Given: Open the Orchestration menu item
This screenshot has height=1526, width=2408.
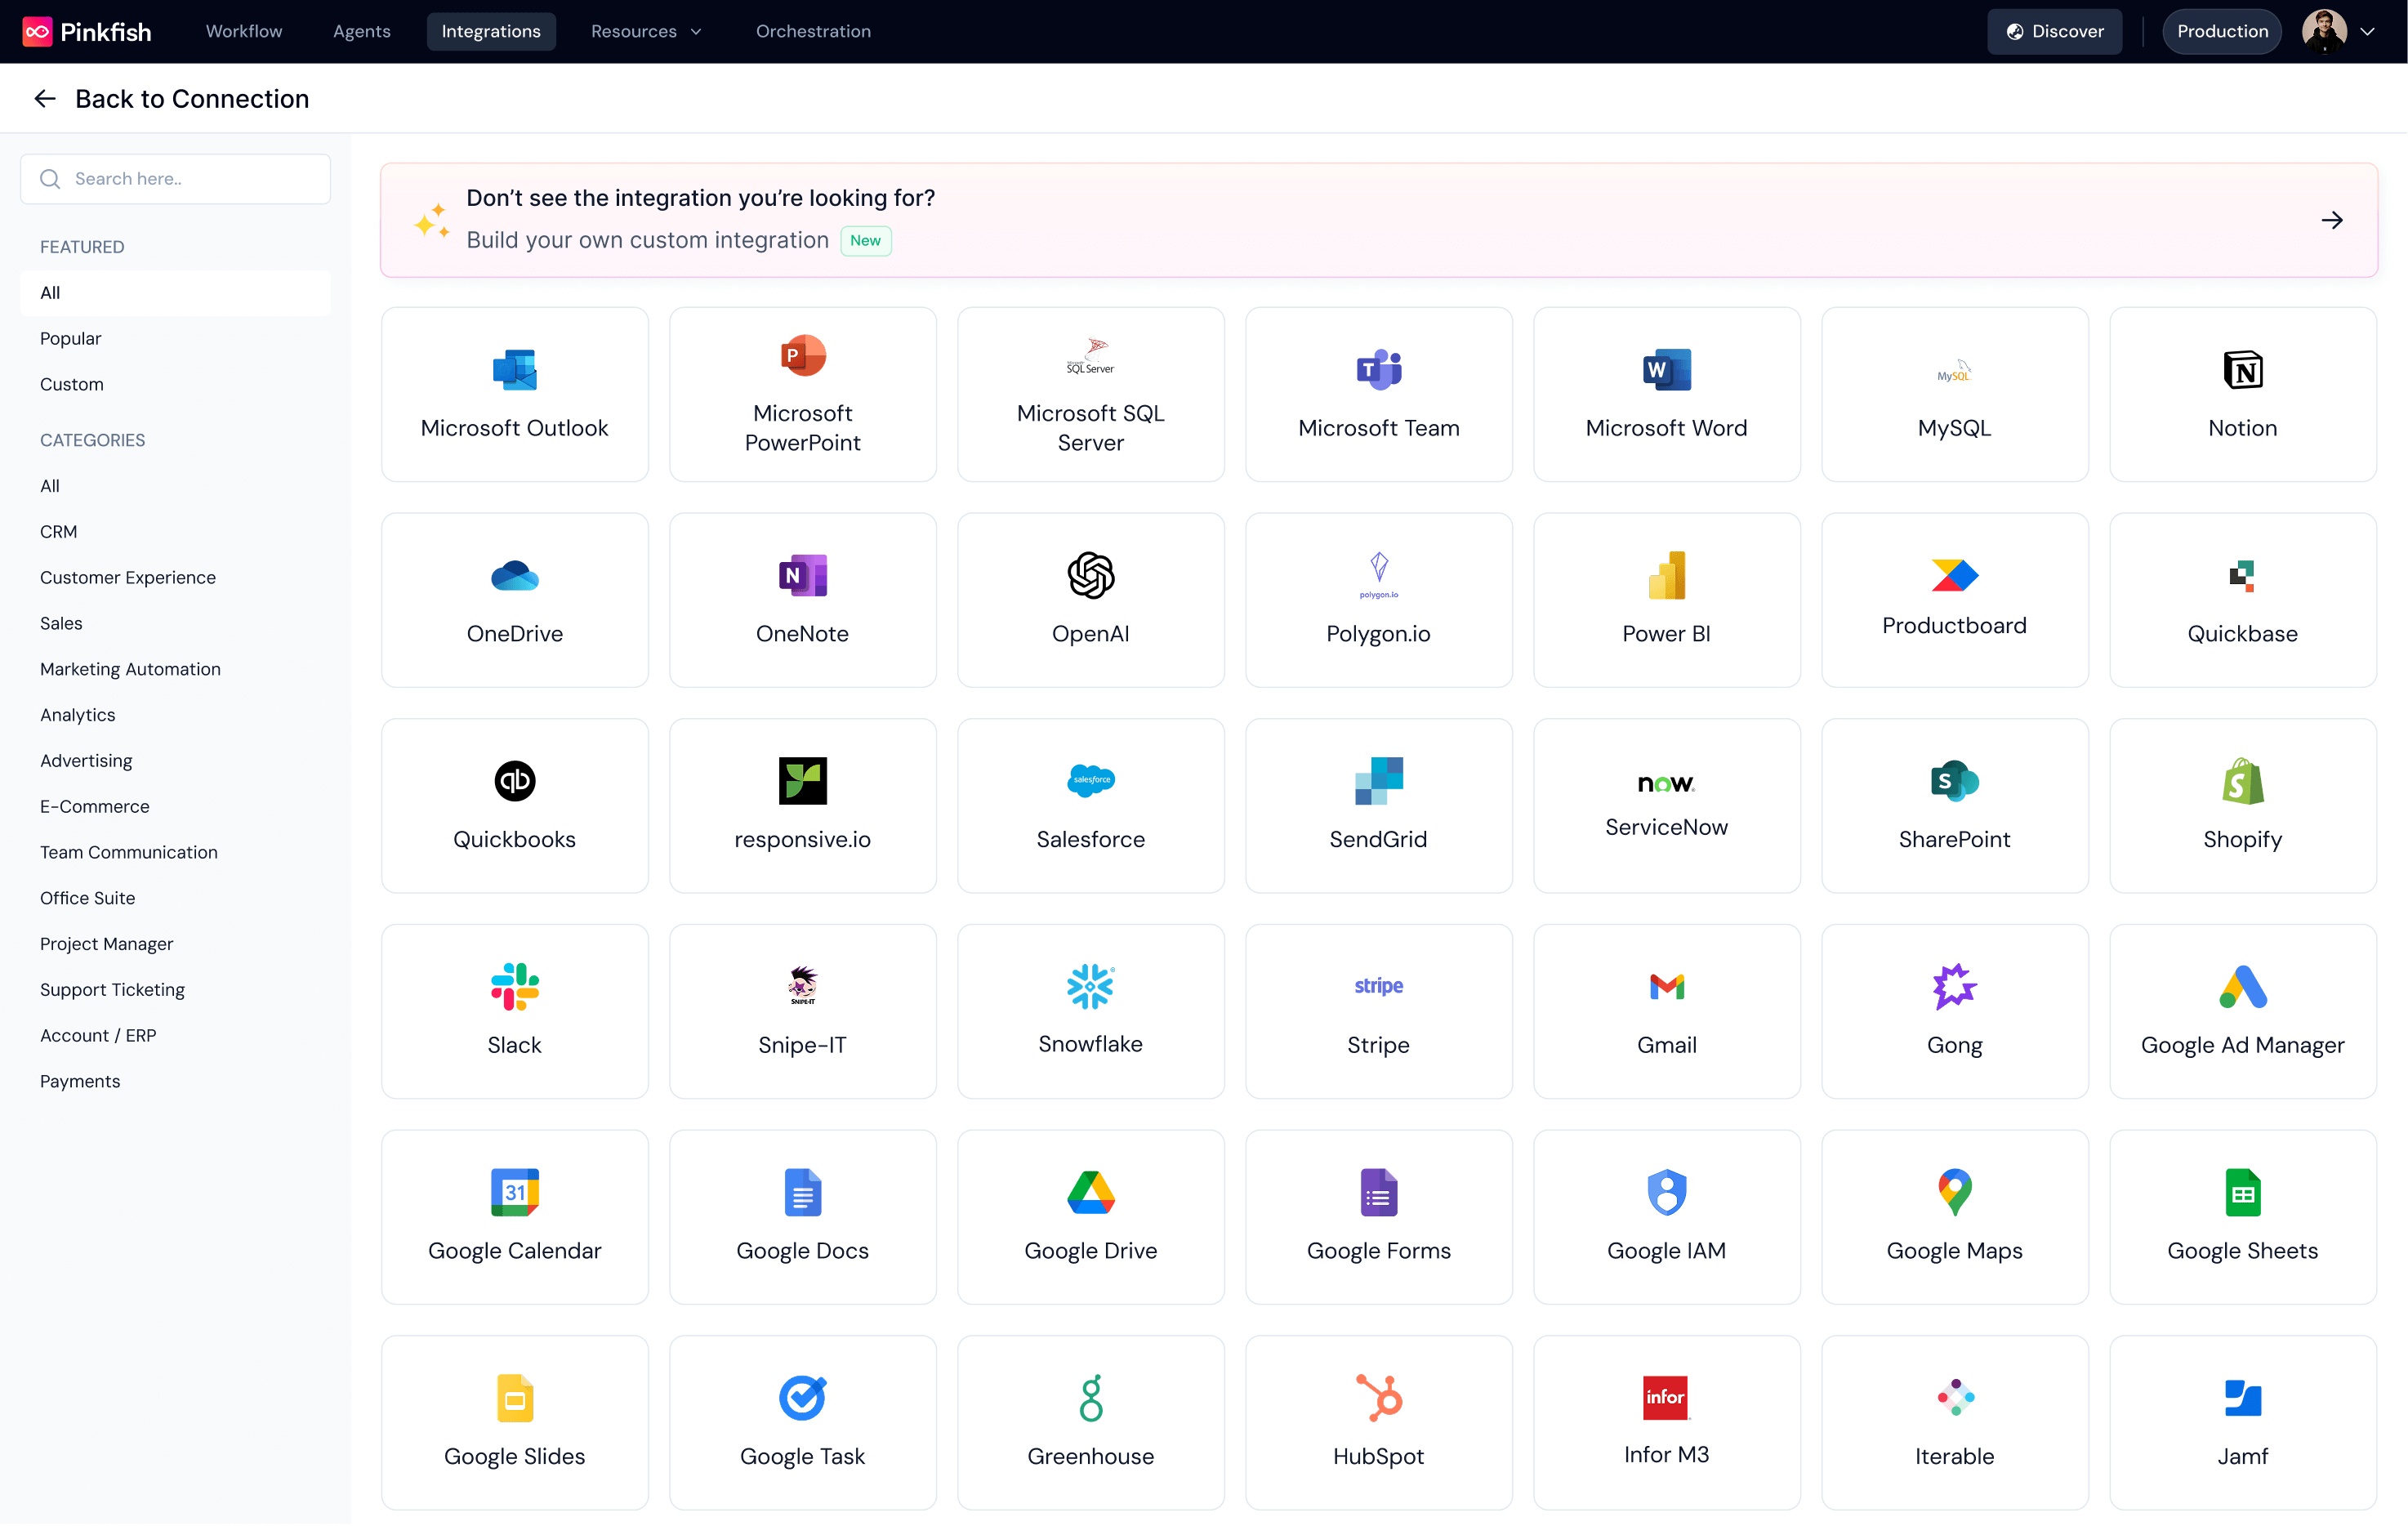Looking at the screenshot, I should click(x=812, y=31).
